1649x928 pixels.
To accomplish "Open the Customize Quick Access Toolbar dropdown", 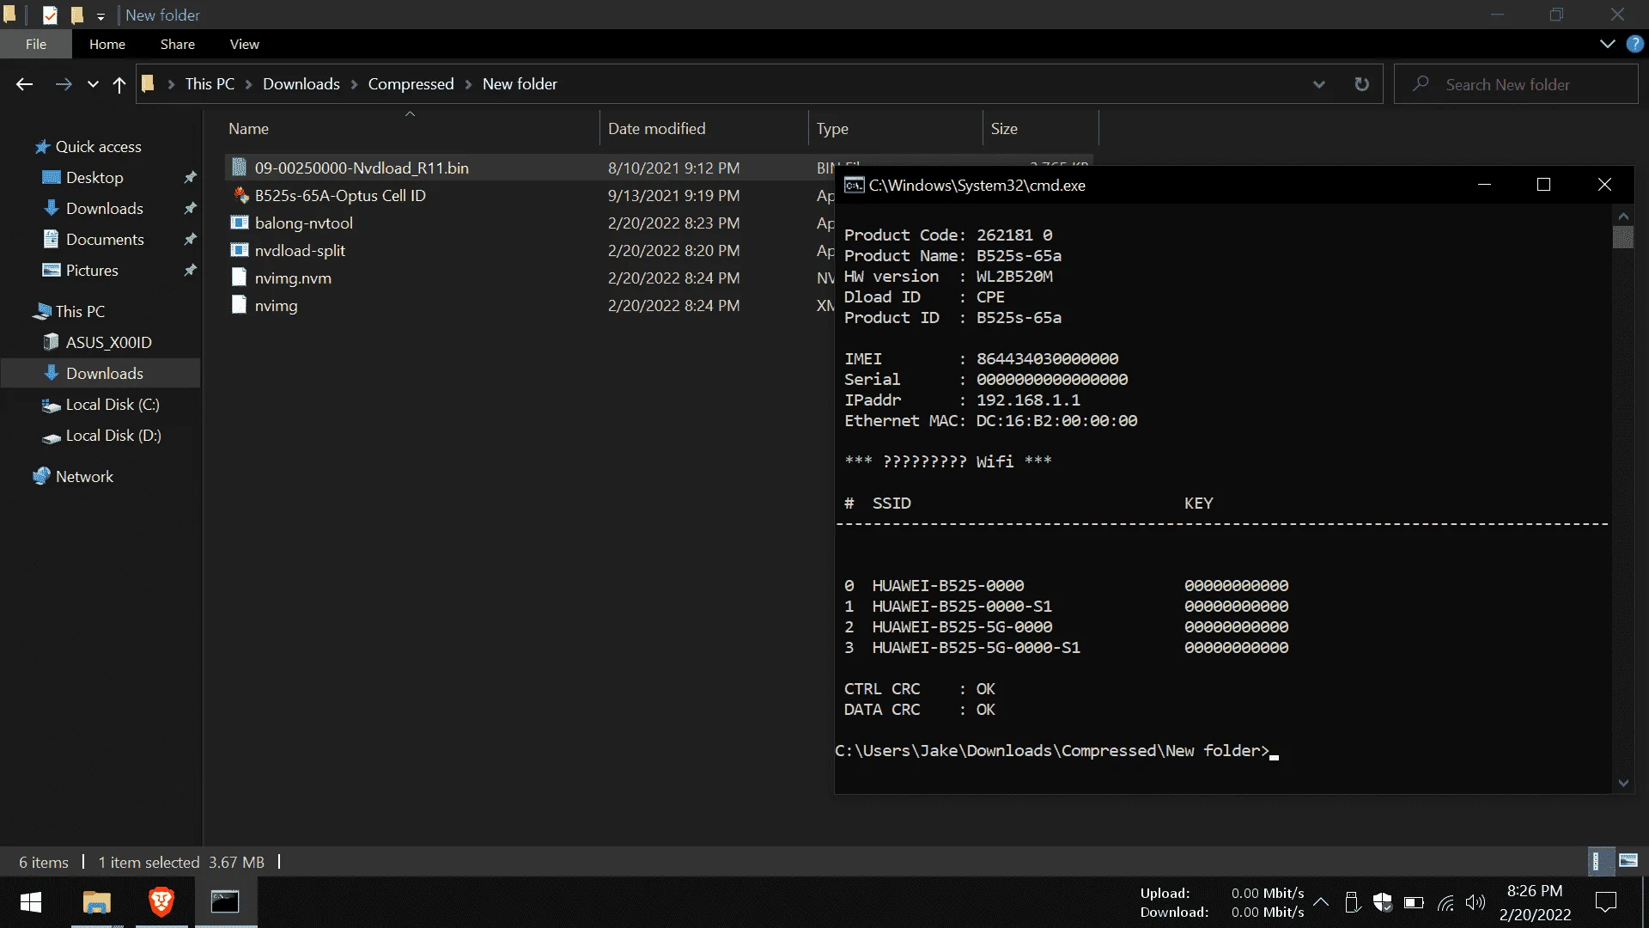I will (x=100, y=15).
